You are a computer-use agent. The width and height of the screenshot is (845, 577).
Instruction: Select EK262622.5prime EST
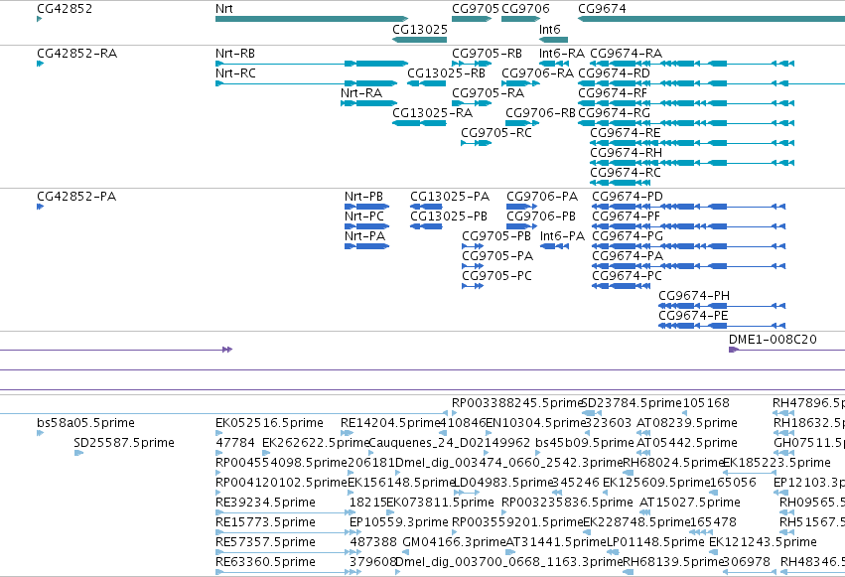266,453
